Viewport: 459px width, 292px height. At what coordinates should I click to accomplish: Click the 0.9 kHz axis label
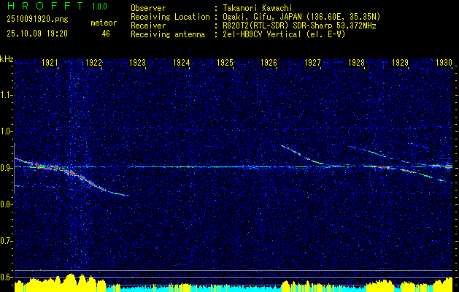pos(7,168)
